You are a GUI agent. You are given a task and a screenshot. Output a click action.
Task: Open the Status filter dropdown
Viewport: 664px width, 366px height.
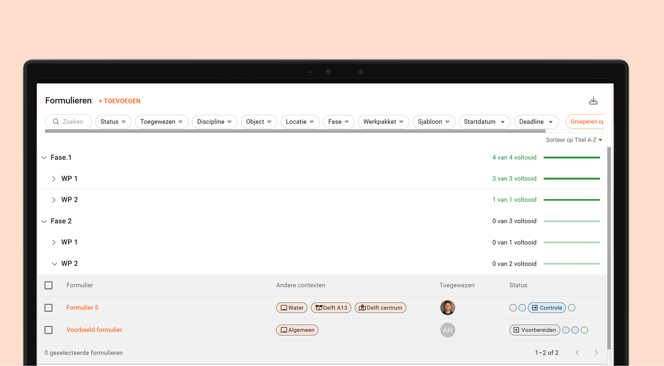coord(113,122)
